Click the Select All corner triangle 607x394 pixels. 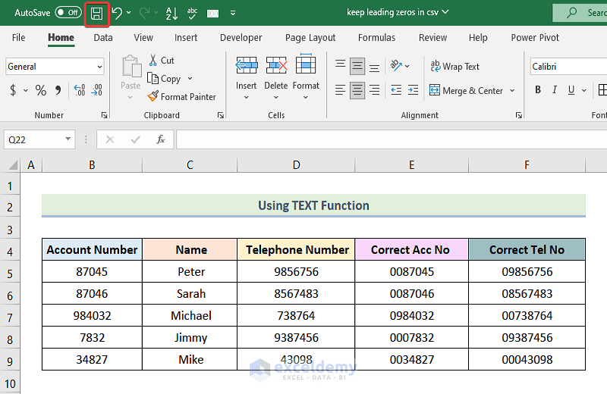click(13, 165)
